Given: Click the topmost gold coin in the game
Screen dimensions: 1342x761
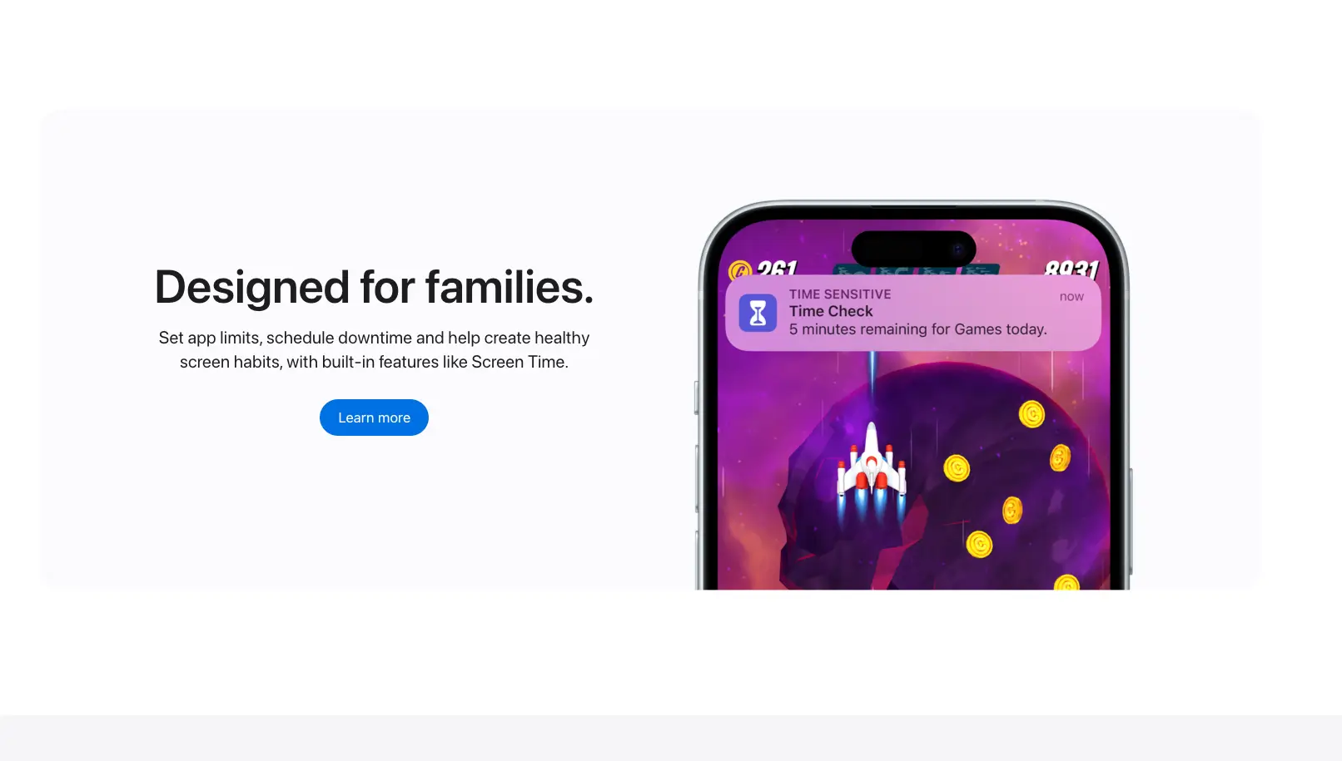Looking at the screenshot, I should [x=1031, y=413].
